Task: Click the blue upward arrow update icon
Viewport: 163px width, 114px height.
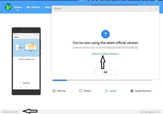Action: point(105,34)
